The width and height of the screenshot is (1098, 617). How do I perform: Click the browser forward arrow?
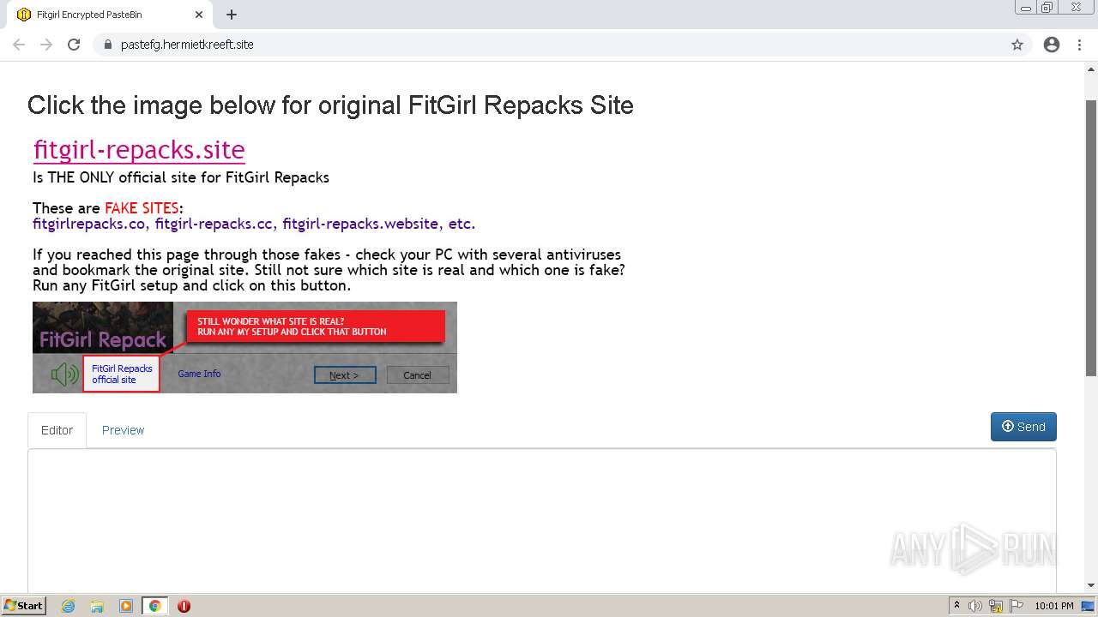pyautogui.click(x=46, y=45)
